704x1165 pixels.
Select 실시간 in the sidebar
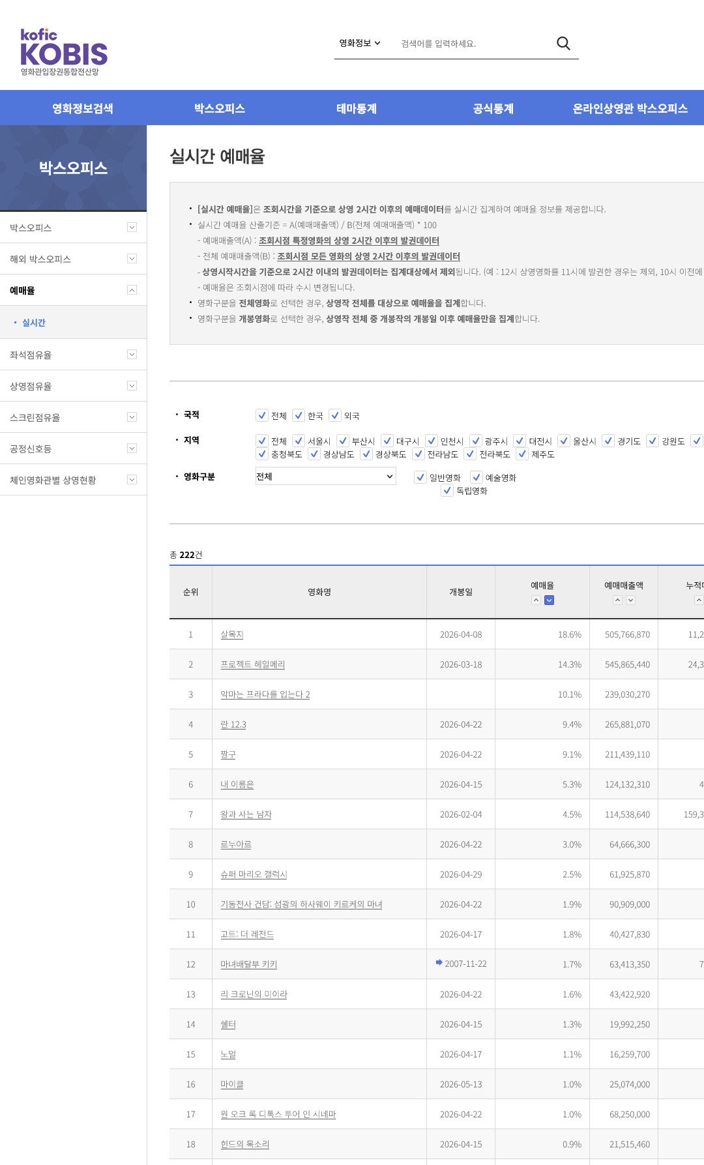point(34,323)
